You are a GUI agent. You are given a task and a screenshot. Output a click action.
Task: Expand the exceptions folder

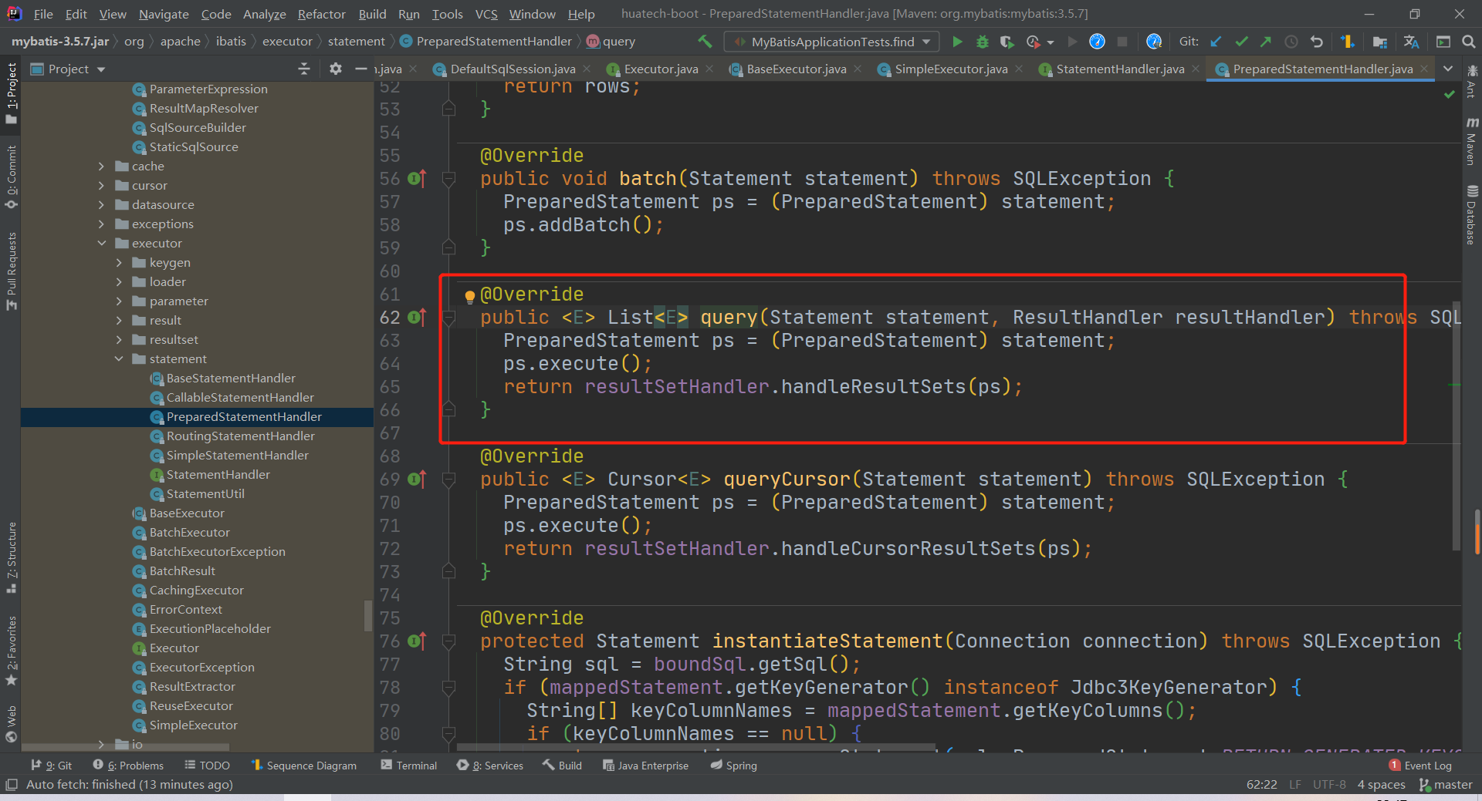[101, 224]
